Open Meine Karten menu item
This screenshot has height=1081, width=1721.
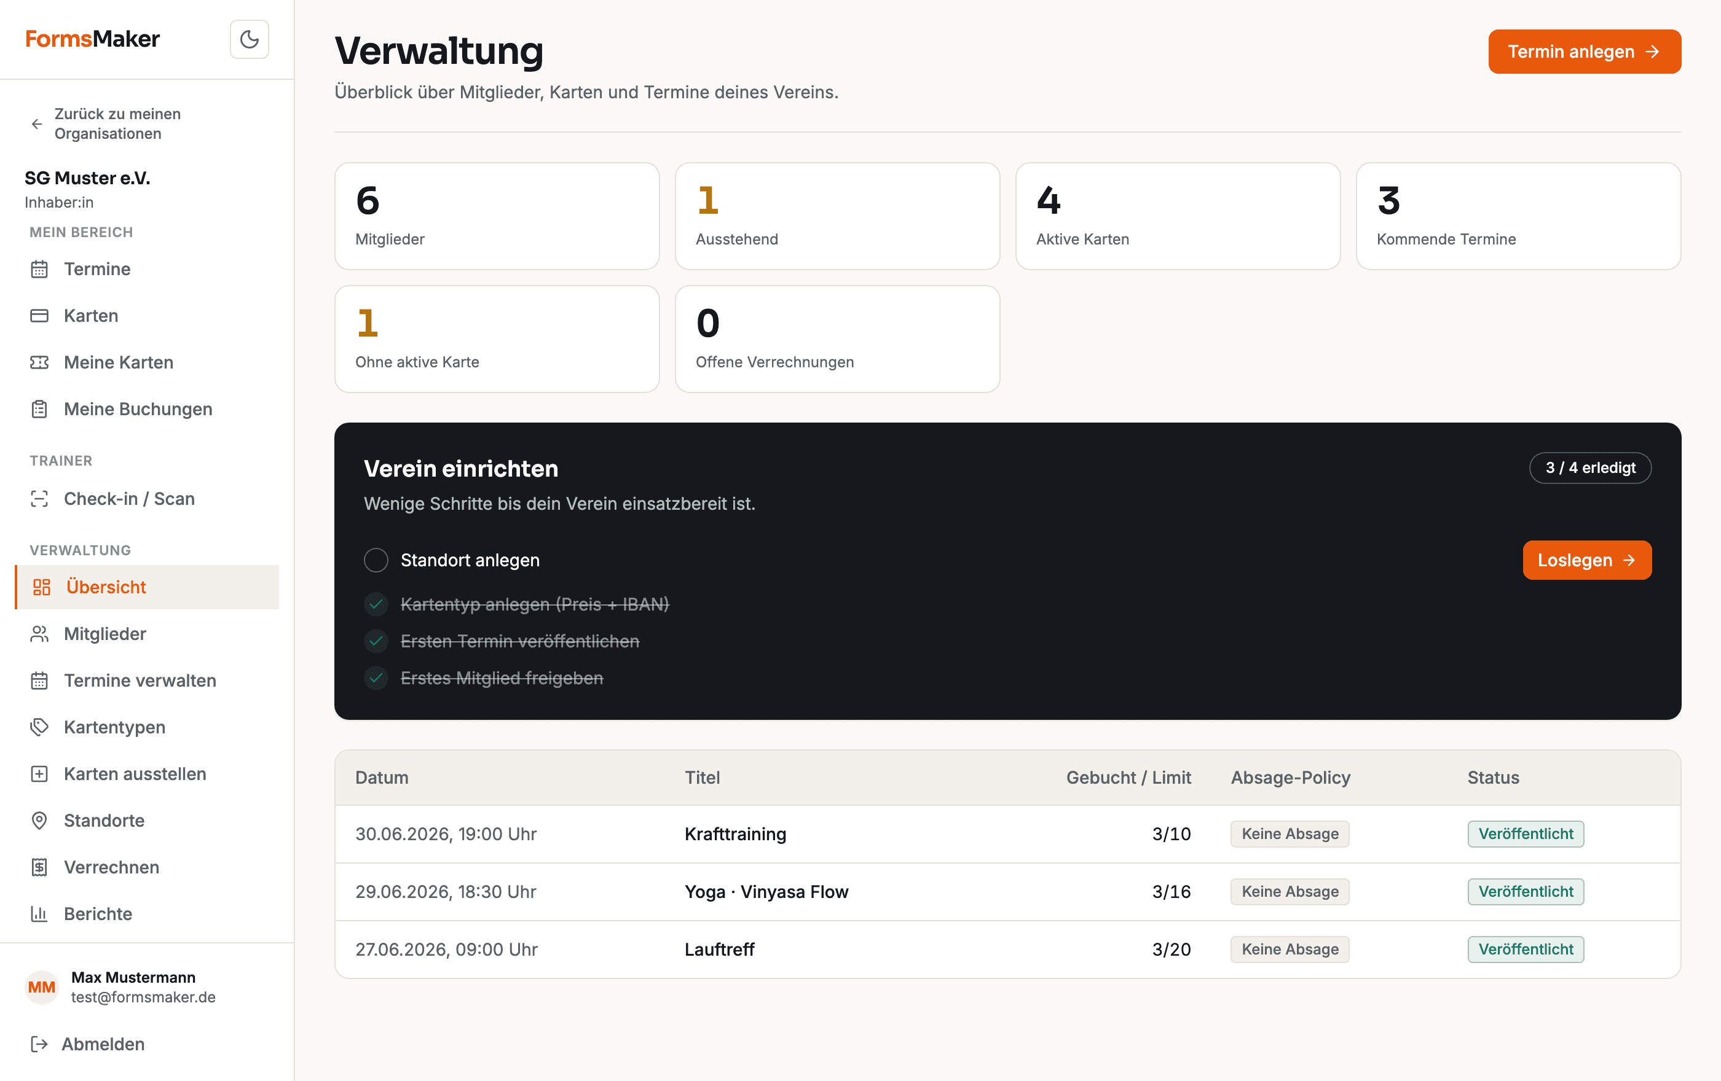[x=146, y=362]
